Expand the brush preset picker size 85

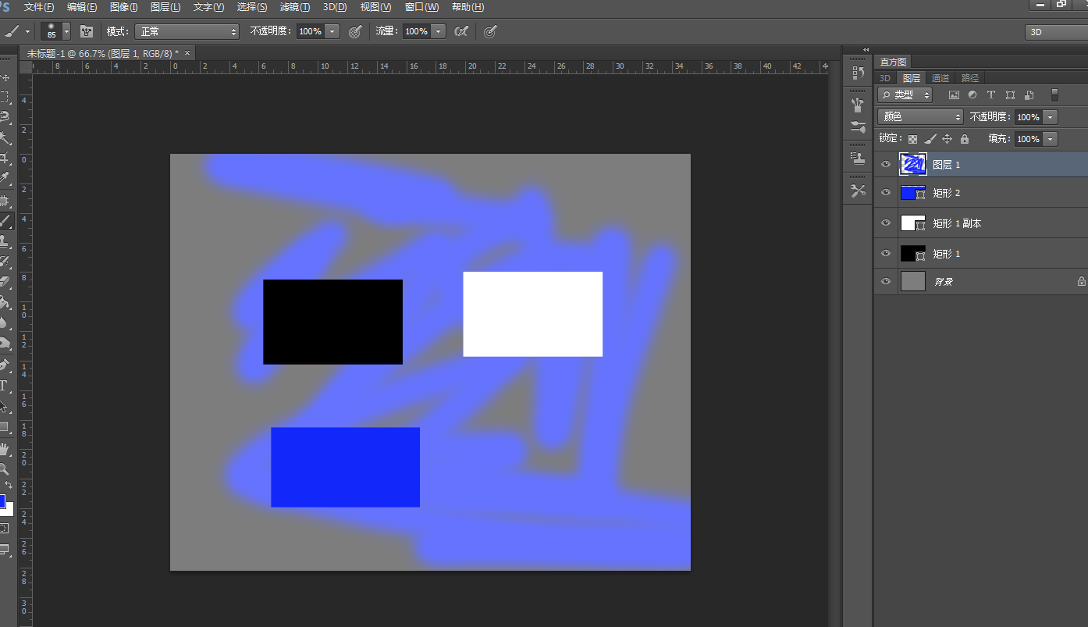coord(66,31)
